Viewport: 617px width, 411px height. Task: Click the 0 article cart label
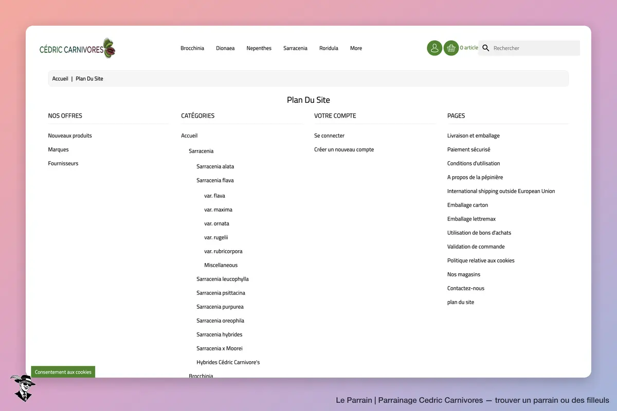coord(469,48)
